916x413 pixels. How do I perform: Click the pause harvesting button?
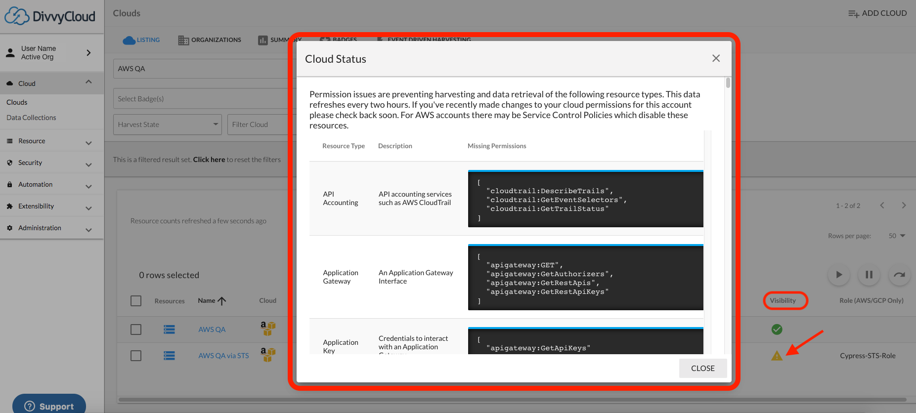click(869, 275)
